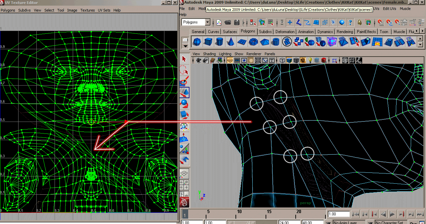Select the Rotate tool in the toolbox
This screenshot has width=426, height=224.
pos(184,104)
